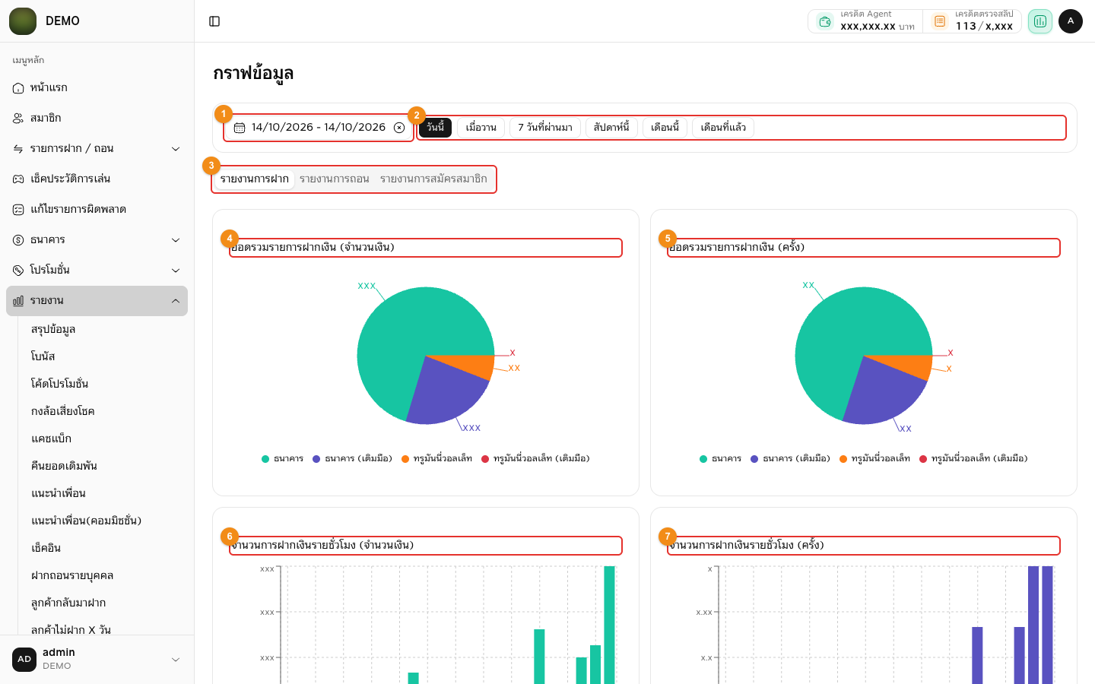This screenshot has width=1095, height=684.
Task: Toggle ธนาคาร legend in the ครั้ง pie chart
Action: (x=720, y=459)
